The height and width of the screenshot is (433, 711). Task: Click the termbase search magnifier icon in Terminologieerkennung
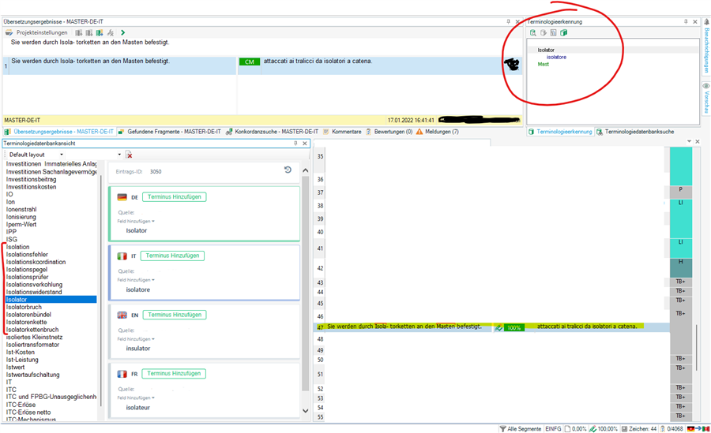(532, 32)
